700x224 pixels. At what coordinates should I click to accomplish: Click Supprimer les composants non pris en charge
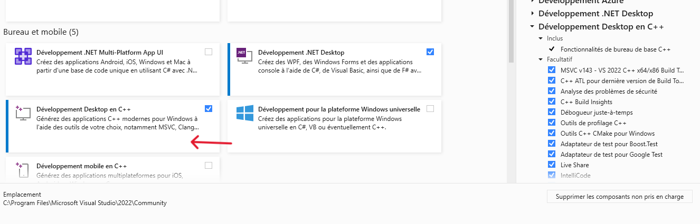tap(619, 197)
